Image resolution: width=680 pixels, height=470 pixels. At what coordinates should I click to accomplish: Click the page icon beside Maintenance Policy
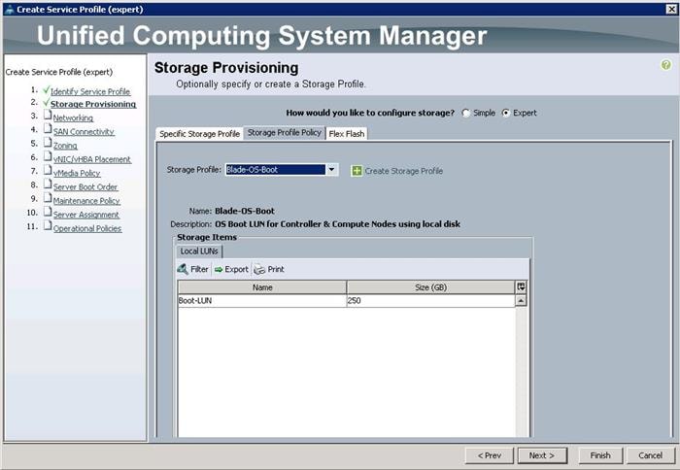click(x=48, y=198)
